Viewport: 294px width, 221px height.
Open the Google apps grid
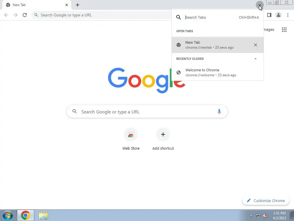[x=284, y=30]
